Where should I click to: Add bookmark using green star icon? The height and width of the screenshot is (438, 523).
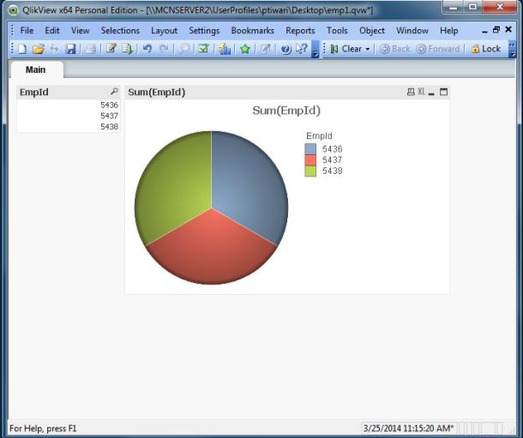(245, 49)
